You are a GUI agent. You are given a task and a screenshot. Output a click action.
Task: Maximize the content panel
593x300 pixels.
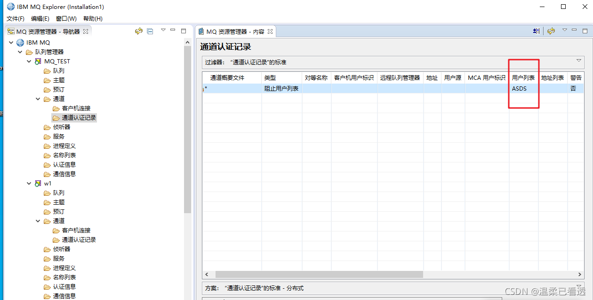585,31
